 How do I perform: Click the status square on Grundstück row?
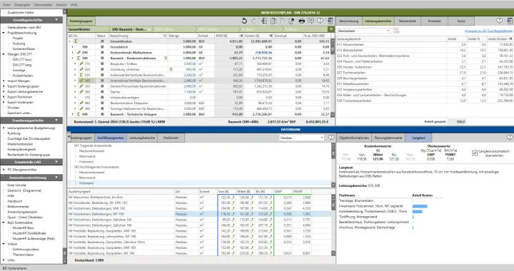point(102,47)
